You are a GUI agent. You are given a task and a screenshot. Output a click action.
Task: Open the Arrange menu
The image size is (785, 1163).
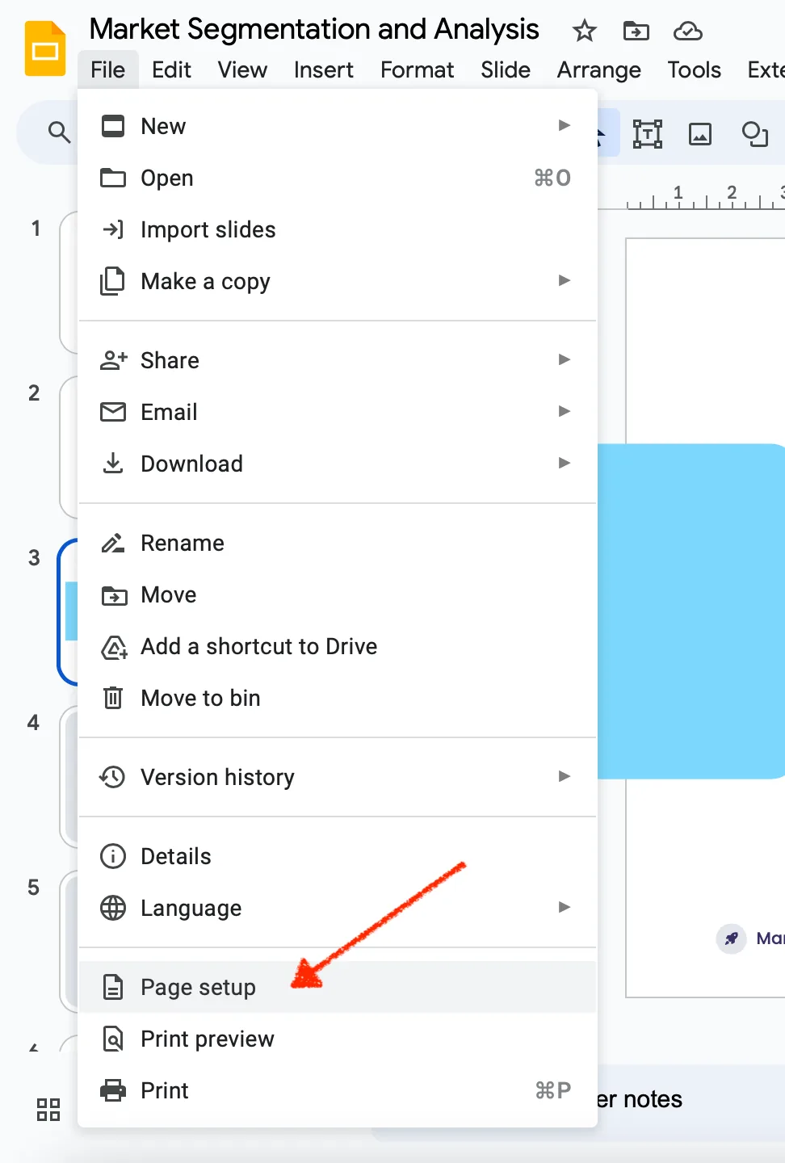[x=598, y=70]
